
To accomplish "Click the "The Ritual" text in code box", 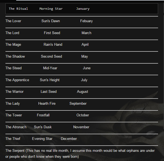I will click(18, 9).
